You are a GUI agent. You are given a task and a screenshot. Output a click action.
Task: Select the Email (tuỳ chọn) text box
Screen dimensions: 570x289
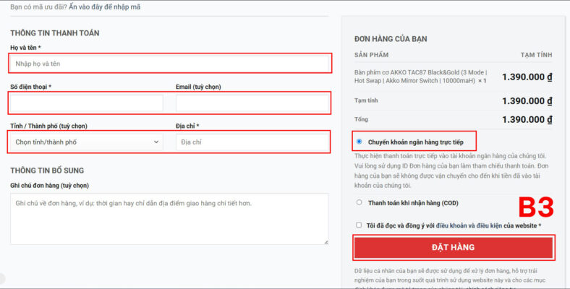coord(252,104)
